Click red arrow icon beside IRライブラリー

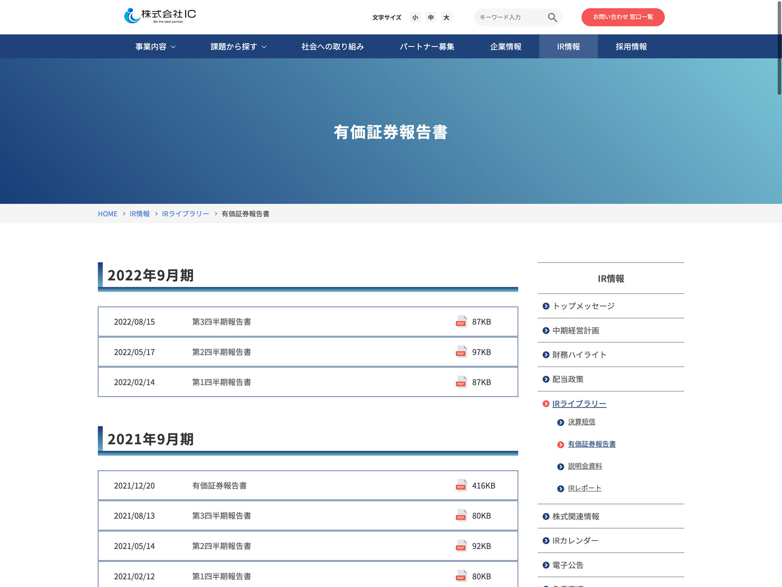[546, 404]
